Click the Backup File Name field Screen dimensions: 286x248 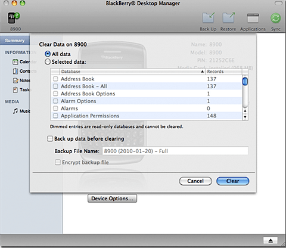(175, 151)
